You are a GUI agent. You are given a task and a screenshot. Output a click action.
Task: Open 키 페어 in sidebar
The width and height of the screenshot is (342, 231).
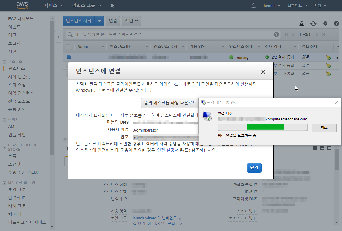pos(15,214)
